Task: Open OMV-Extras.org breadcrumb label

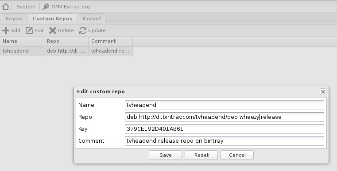Action: click(70, 7)
